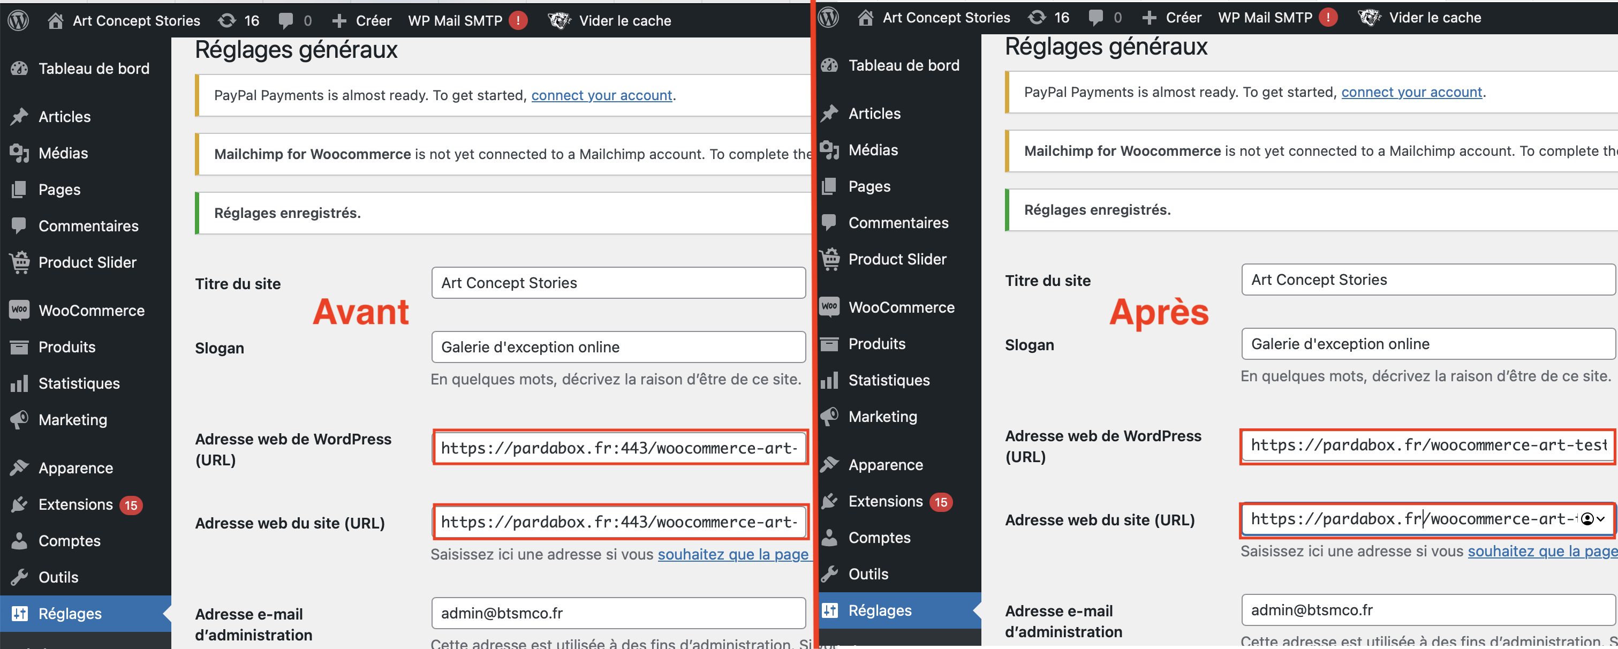
Task: Click Créer in the Après toolbar
Action: tap(1183, 18)
